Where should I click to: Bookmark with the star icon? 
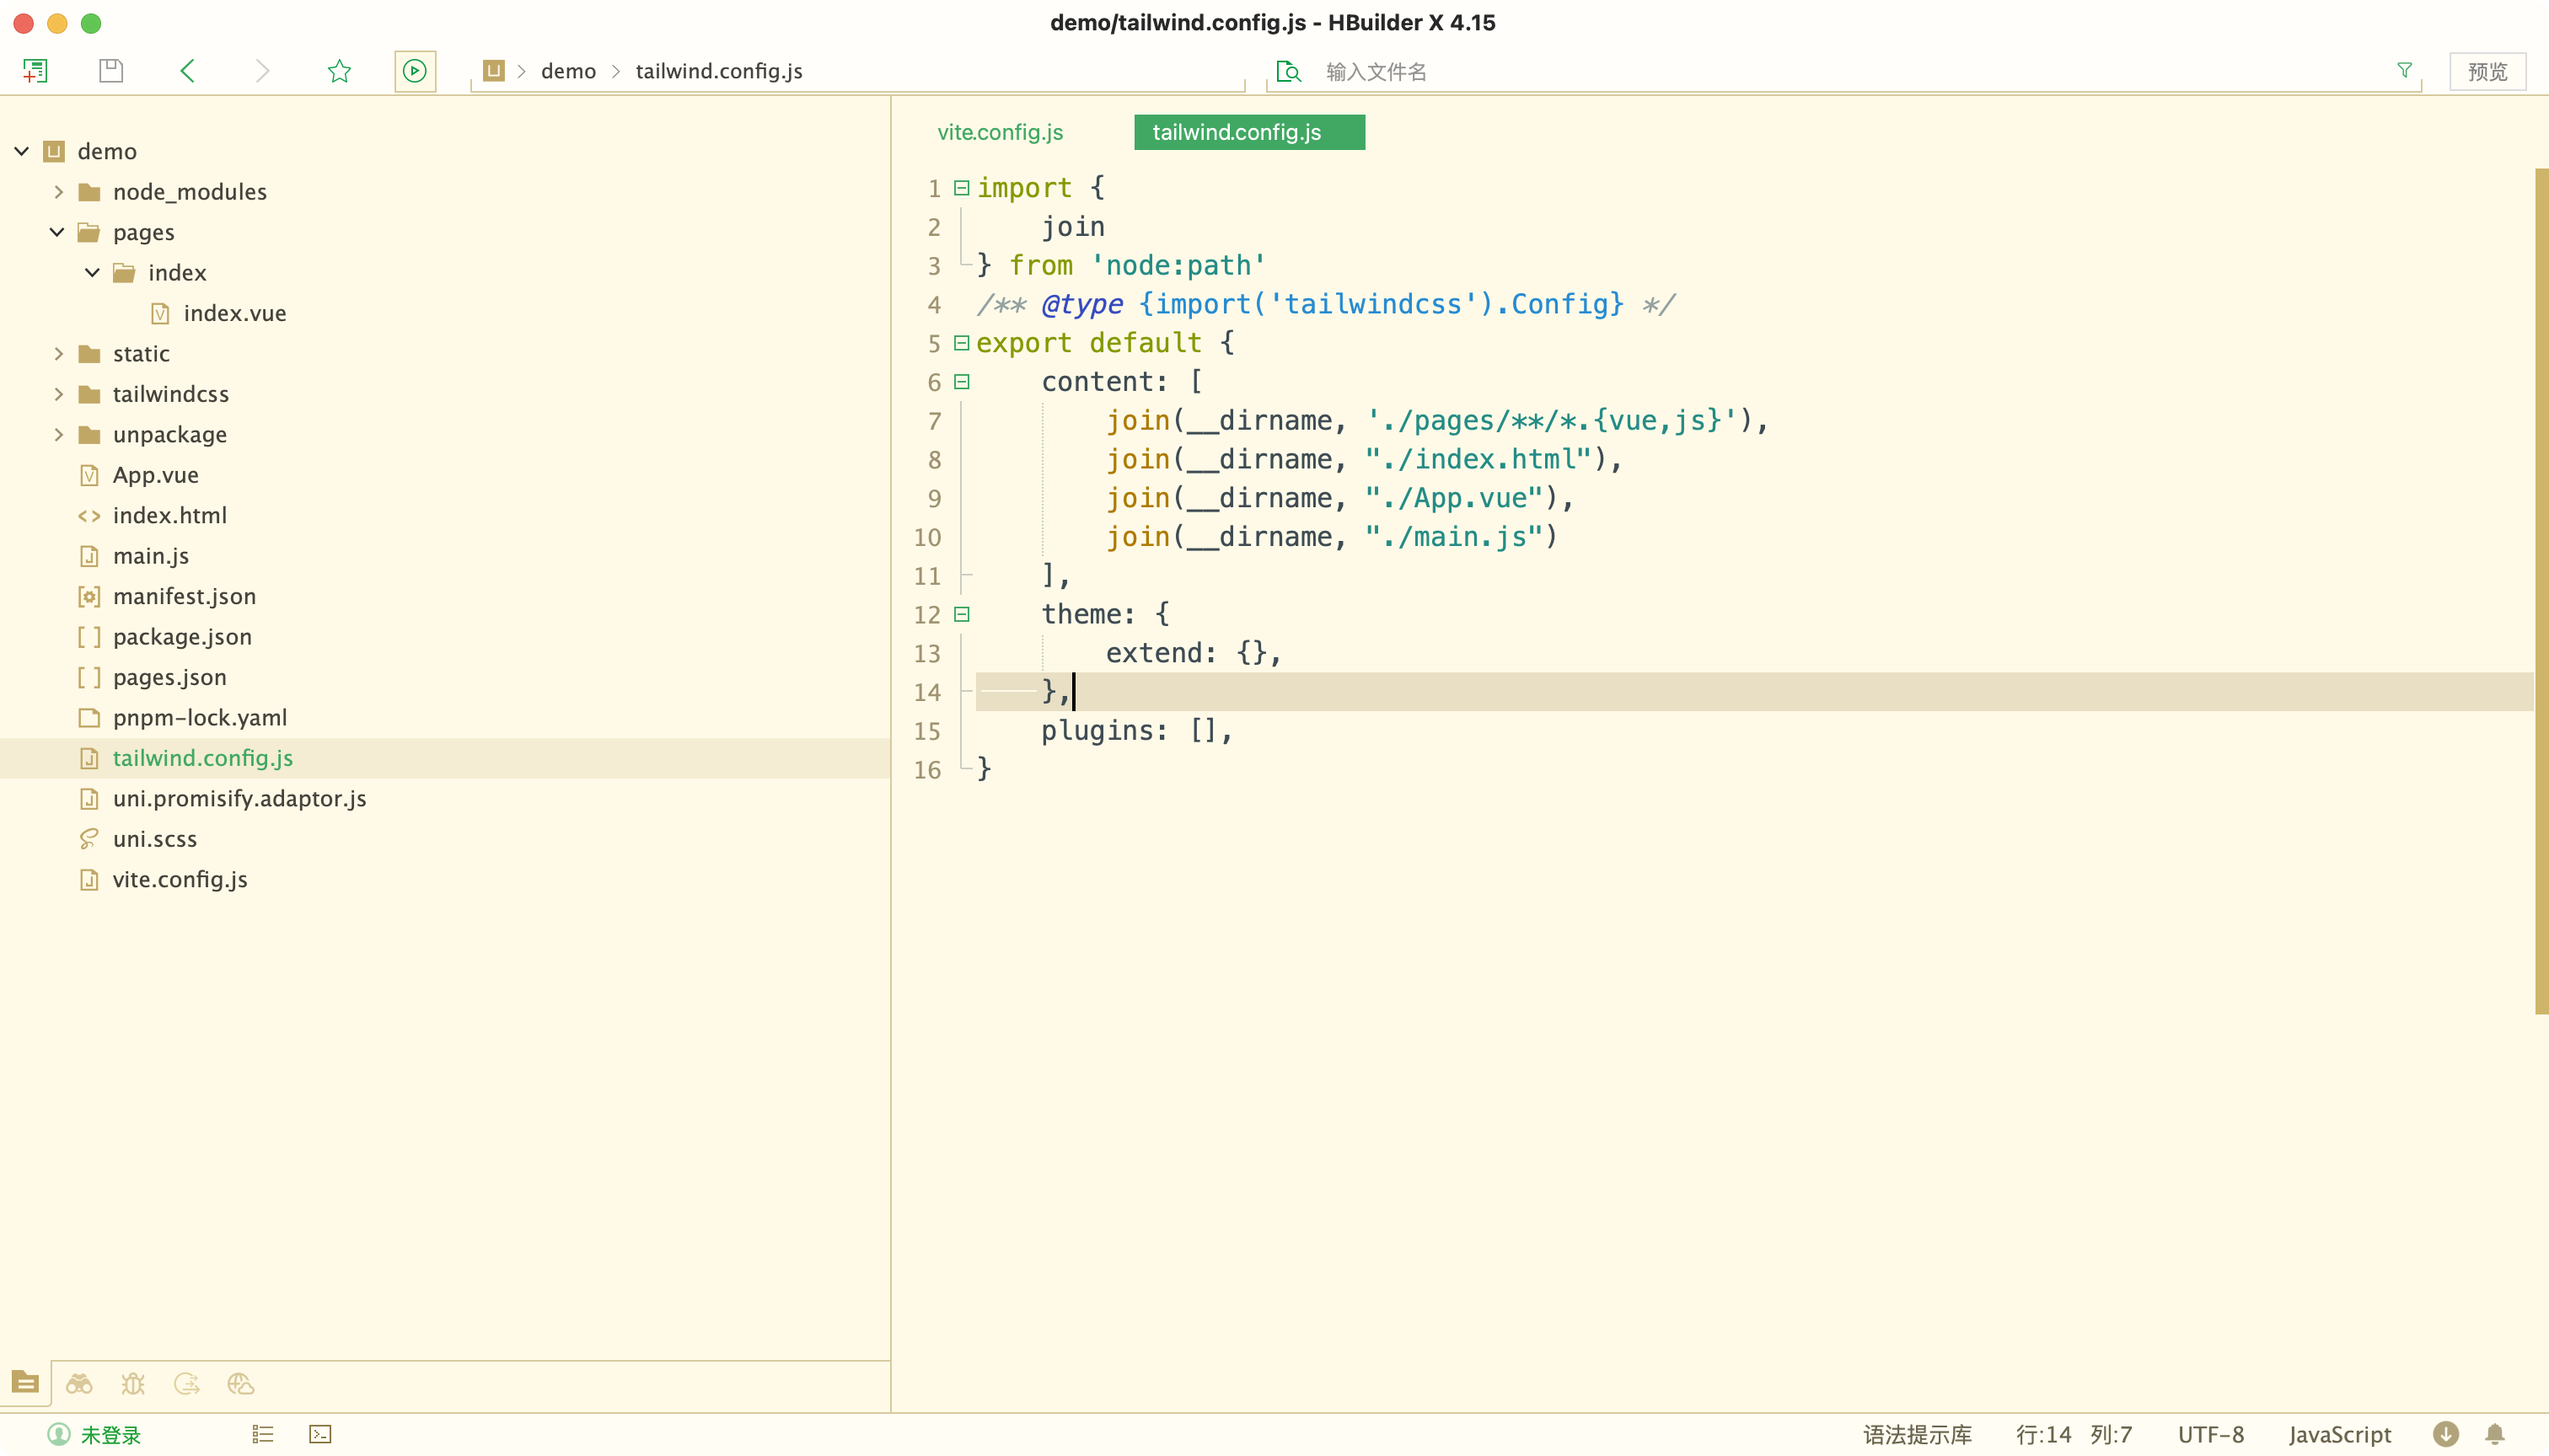(339, 71)
